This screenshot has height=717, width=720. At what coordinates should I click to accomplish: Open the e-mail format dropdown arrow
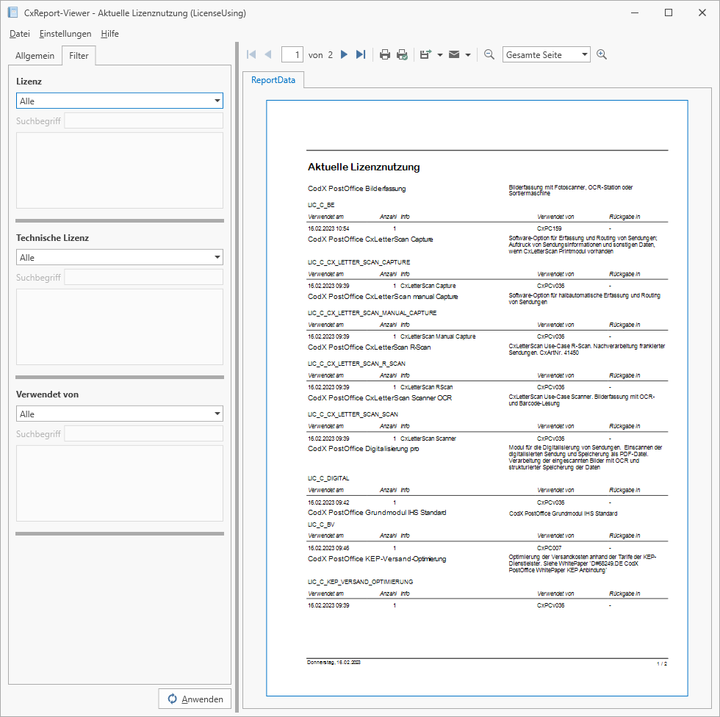point(468,55)
